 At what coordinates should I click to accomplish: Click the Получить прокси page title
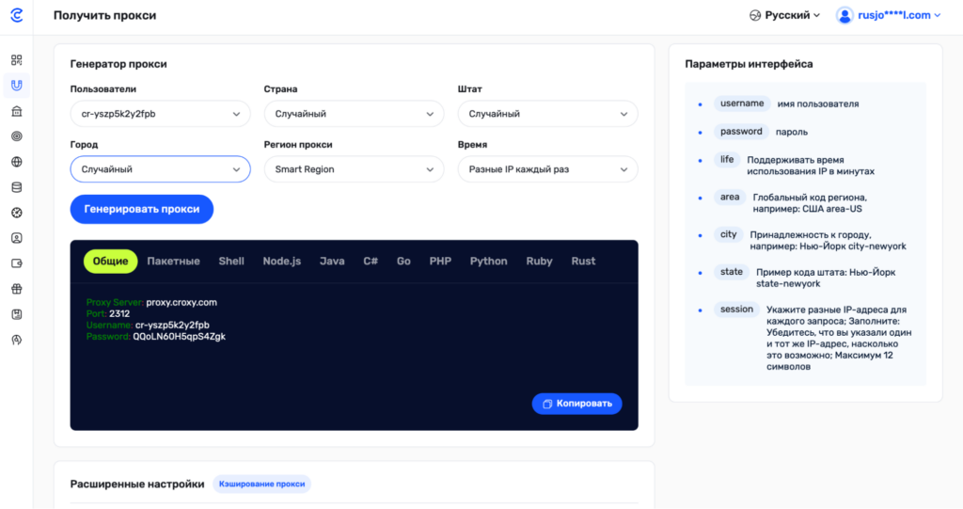[x=105, y=15]
